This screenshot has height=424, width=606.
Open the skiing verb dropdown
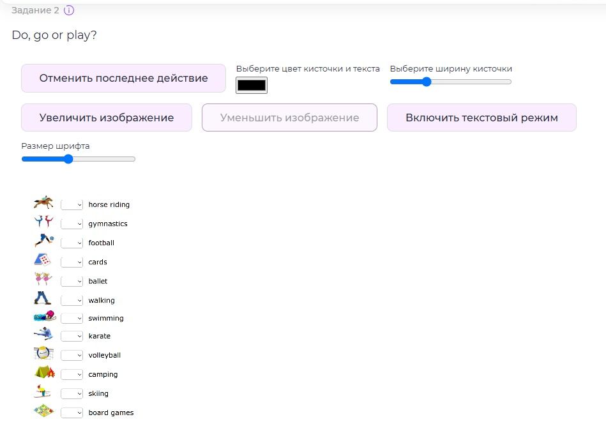72,393
